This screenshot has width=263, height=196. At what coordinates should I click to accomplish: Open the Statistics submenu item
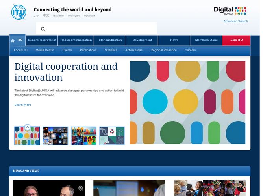[111, 50]
